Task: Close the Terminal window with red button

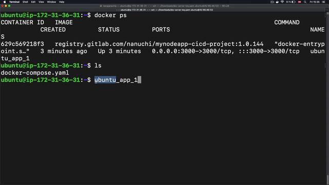Action: pyautogui.click(x=2, y=6)
